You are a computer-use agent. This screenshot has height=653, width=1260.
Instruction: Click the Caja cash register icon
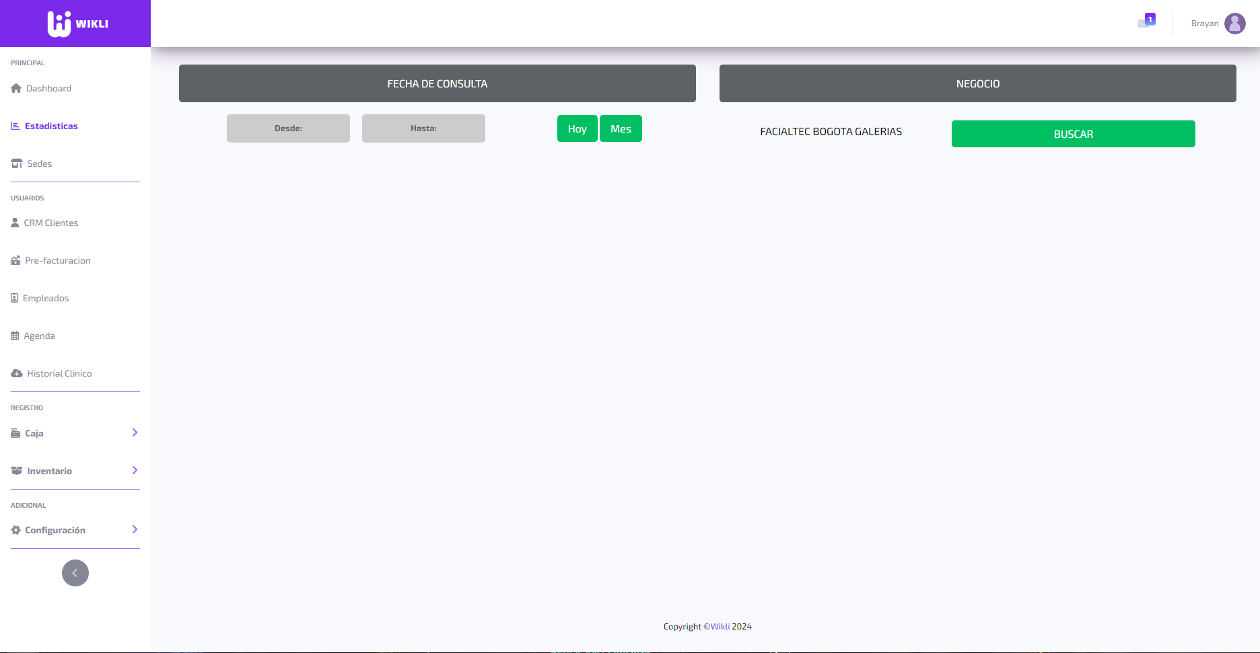[15, 433]
